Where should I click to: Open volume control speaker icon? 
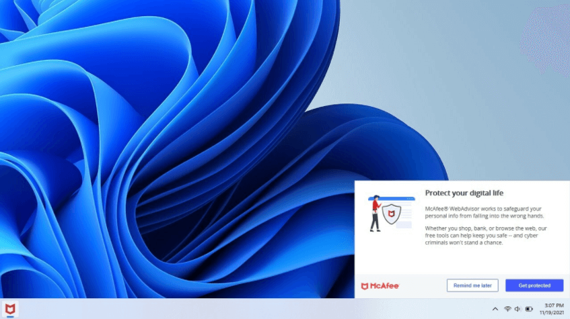click(x=518, y=309)
